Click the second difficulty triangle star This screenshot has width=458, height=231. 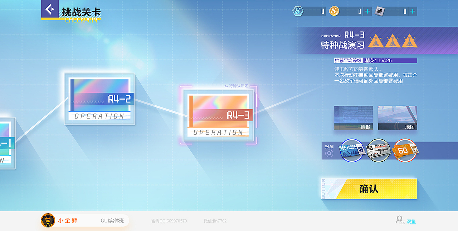tap(393, 41)
